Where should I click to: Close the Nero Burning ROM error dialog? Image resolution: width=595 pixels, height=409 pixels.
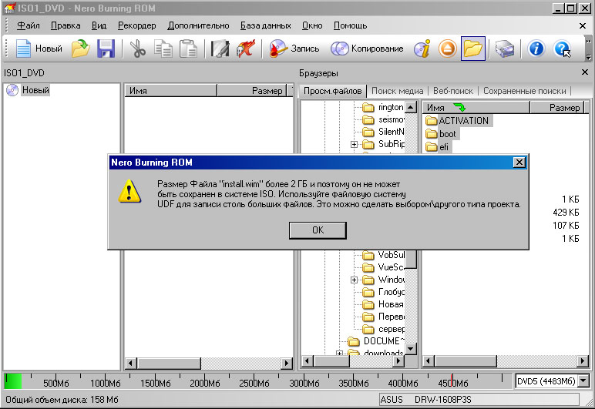519,163
